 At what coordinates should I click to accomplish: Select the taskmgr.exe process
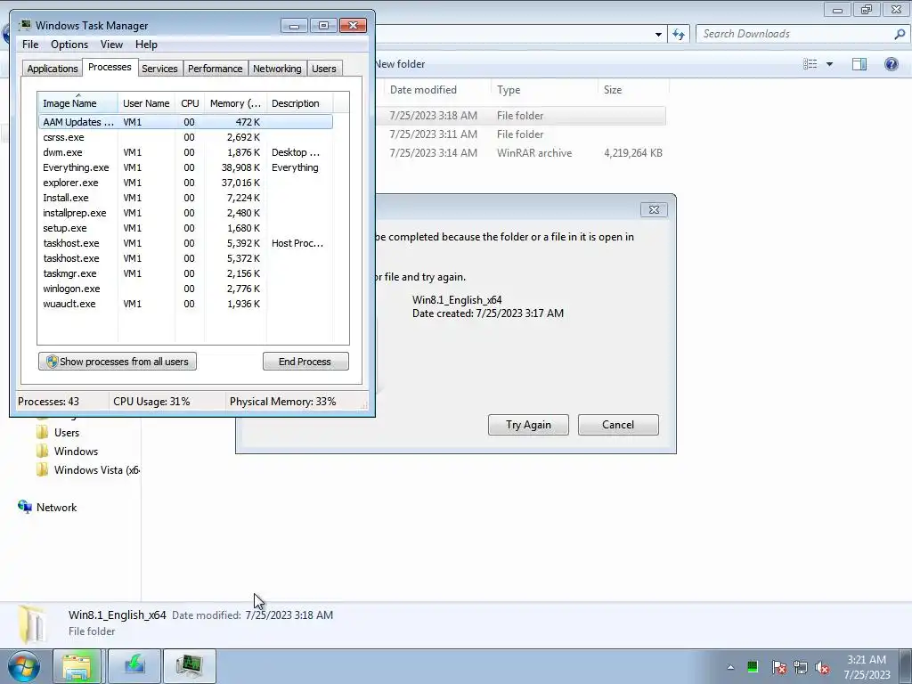tap(185, 273)
